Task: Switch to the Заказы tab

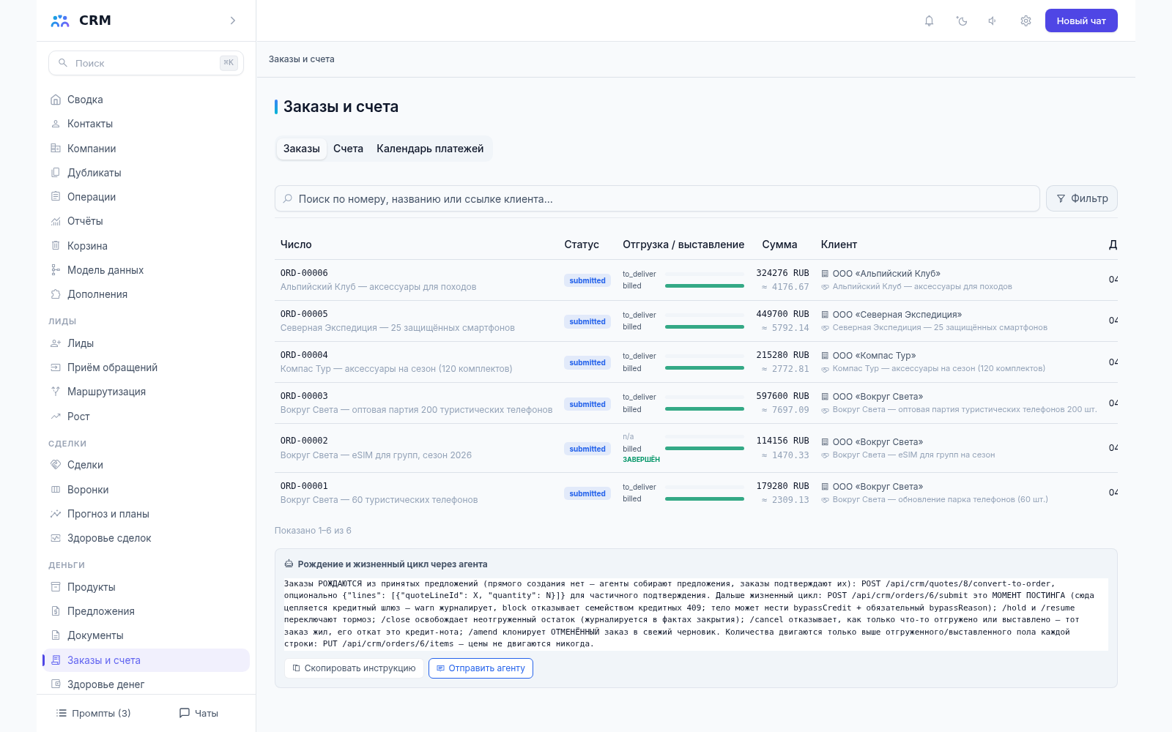Action: pos(302,149)
